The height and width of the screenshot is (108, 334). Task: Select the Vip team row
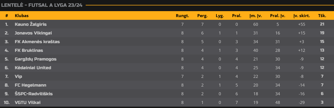pos(167,76)
